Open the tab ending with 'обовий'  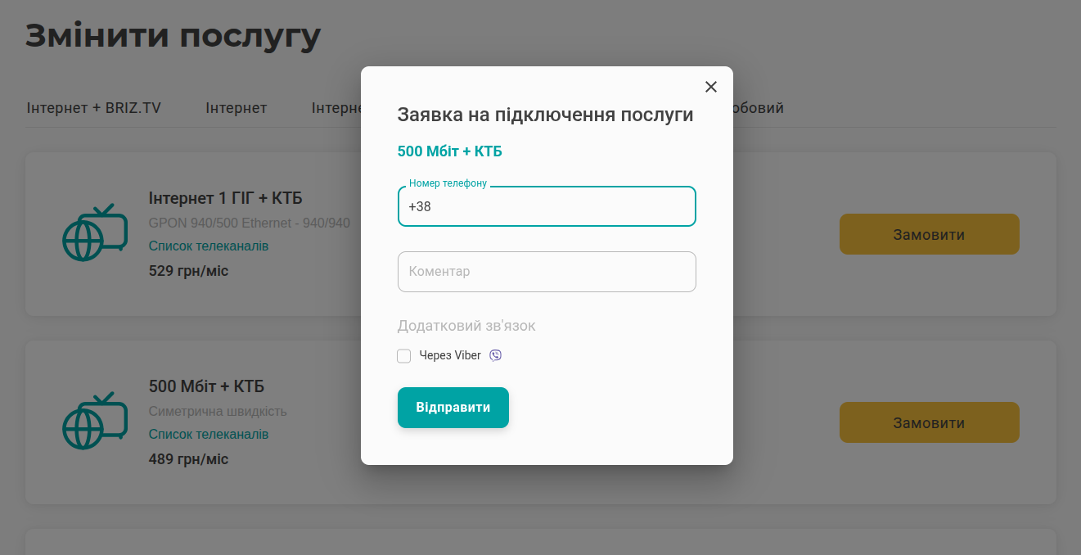[x=759, y=108]
